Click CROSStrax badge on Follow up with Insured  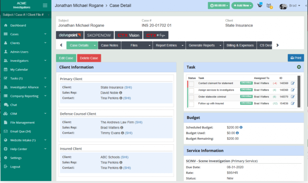tap(246, 103)
